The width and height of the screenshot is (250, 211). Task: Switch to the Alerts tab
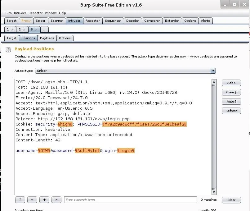click(x=205, y=21)
